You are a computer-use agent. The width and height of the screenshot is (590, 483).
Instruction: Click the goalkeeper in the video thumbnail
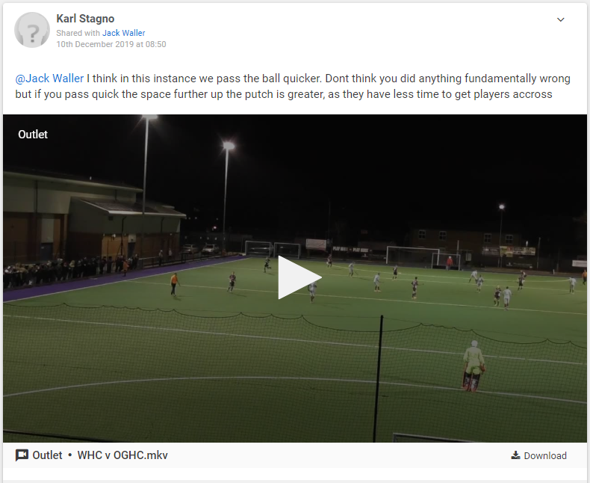[473, 366]
